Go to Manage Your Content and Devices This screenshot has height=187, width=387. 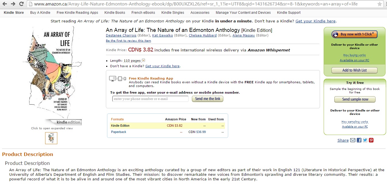[x=243, y=13]
